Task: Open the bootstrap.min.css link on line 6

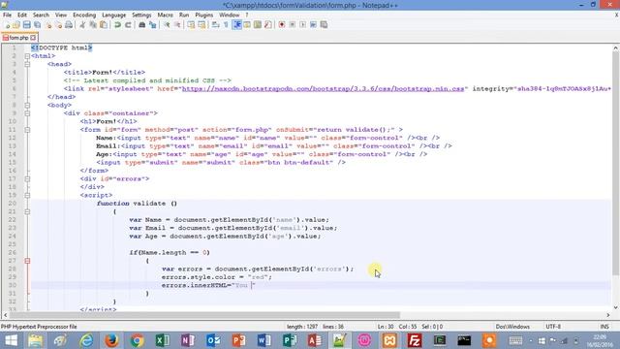Action: 323,88
